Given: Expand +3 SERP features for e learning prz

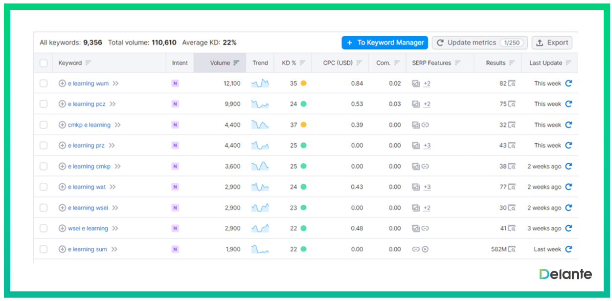Looking at the screenshot, I should [x=427, y=146].
